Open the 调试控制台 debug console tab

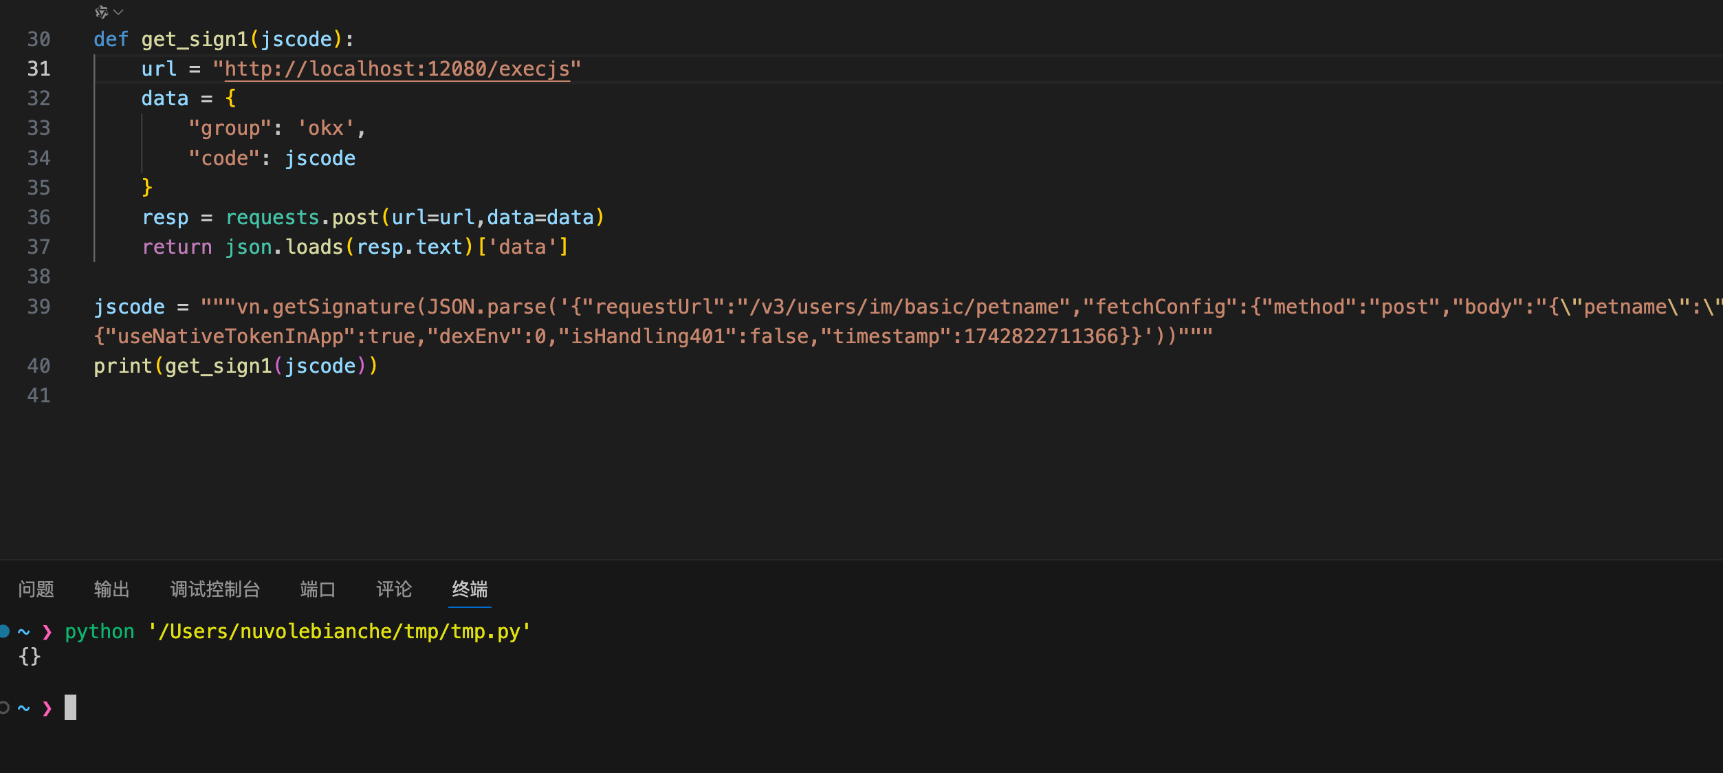pyautogui.click(x=215, y=589)
